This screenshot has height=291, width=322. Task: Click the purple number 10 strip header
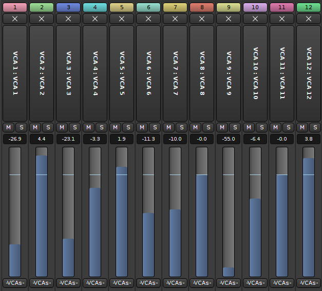[255, 7]
